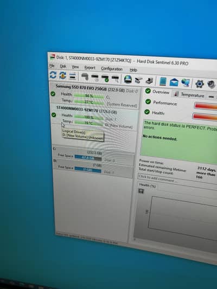The width and height of the screenshot is (217, 289).
Task: Click the Samsung SSD 94 % health bar
Action: 89,96
